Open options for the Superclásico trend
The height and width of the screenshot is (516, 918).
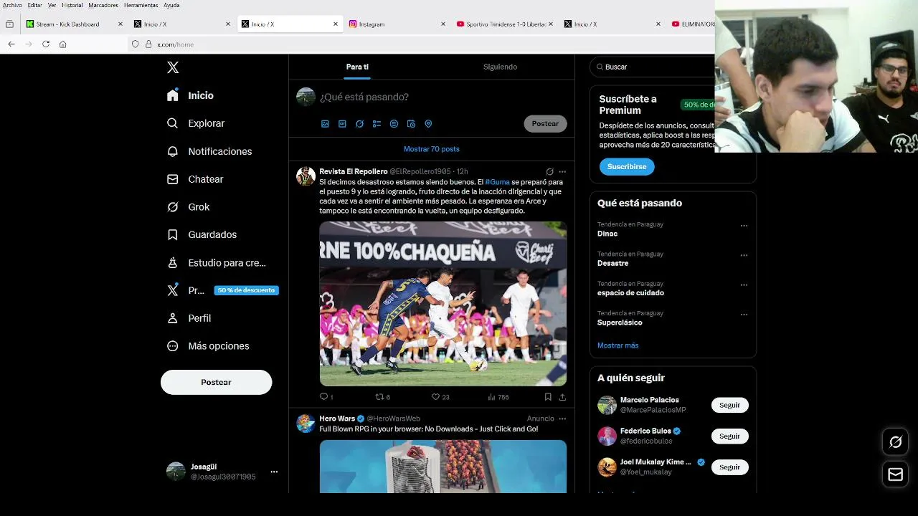coord(744,315)
